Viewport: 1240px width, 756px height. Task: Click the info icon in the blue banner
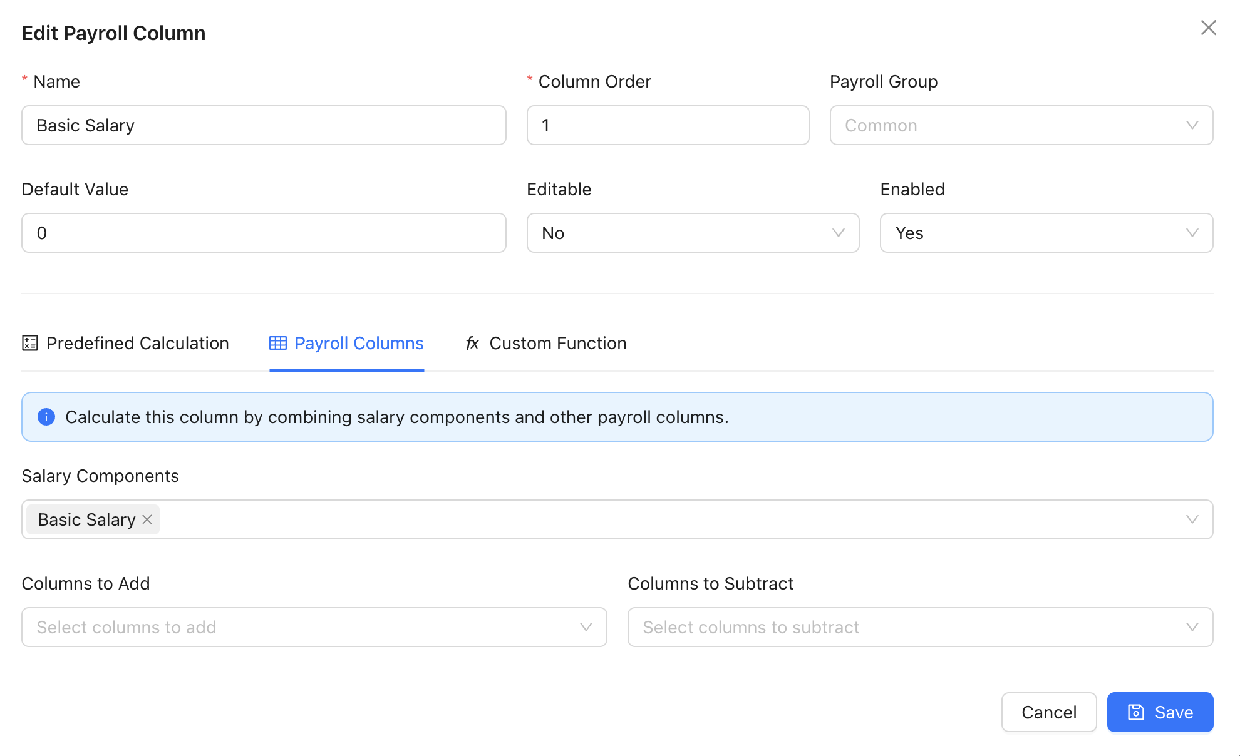coord(46,417)
